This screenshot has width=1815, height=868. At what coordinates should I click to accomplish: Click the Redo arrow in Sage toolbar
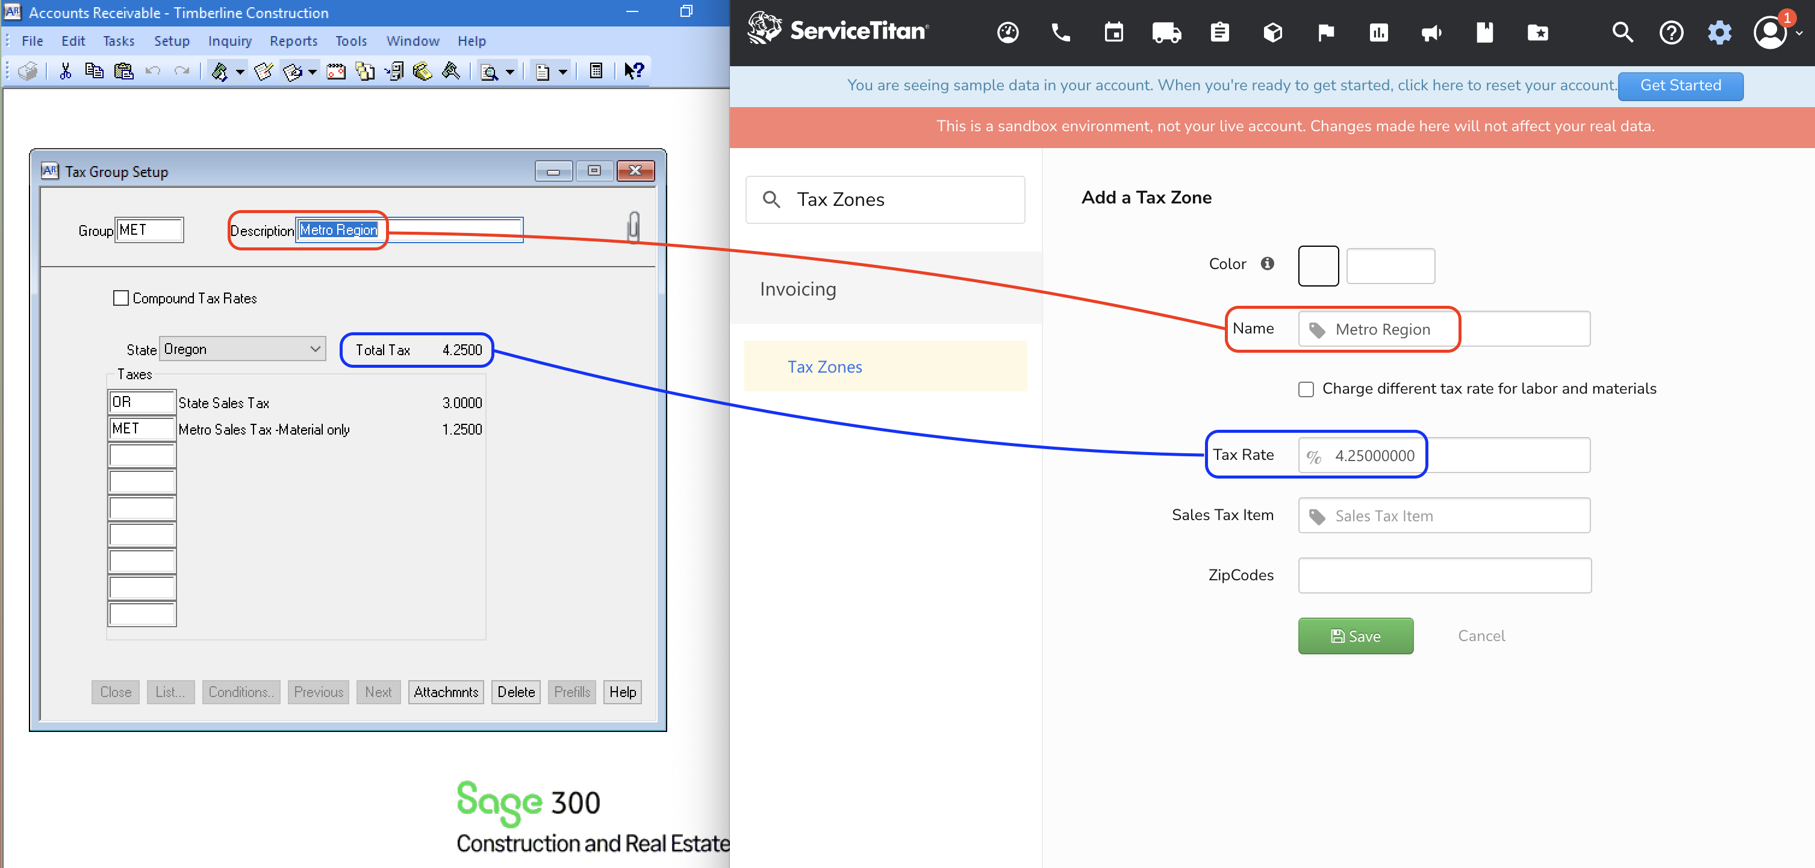182,71
